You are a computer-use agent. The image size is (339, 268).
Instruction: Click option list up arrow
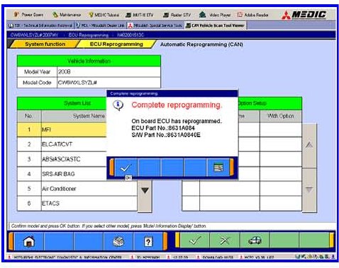pyautogui.click(x=309, y=145)
